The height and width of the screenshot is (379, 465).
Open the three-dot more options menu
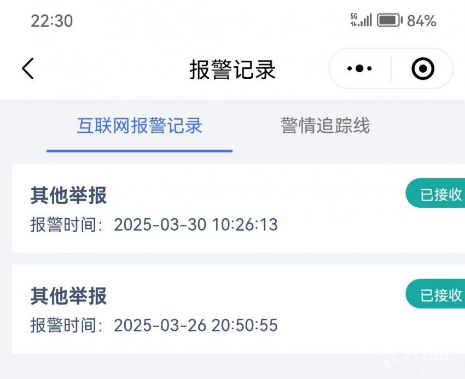(x=359, y=68)
